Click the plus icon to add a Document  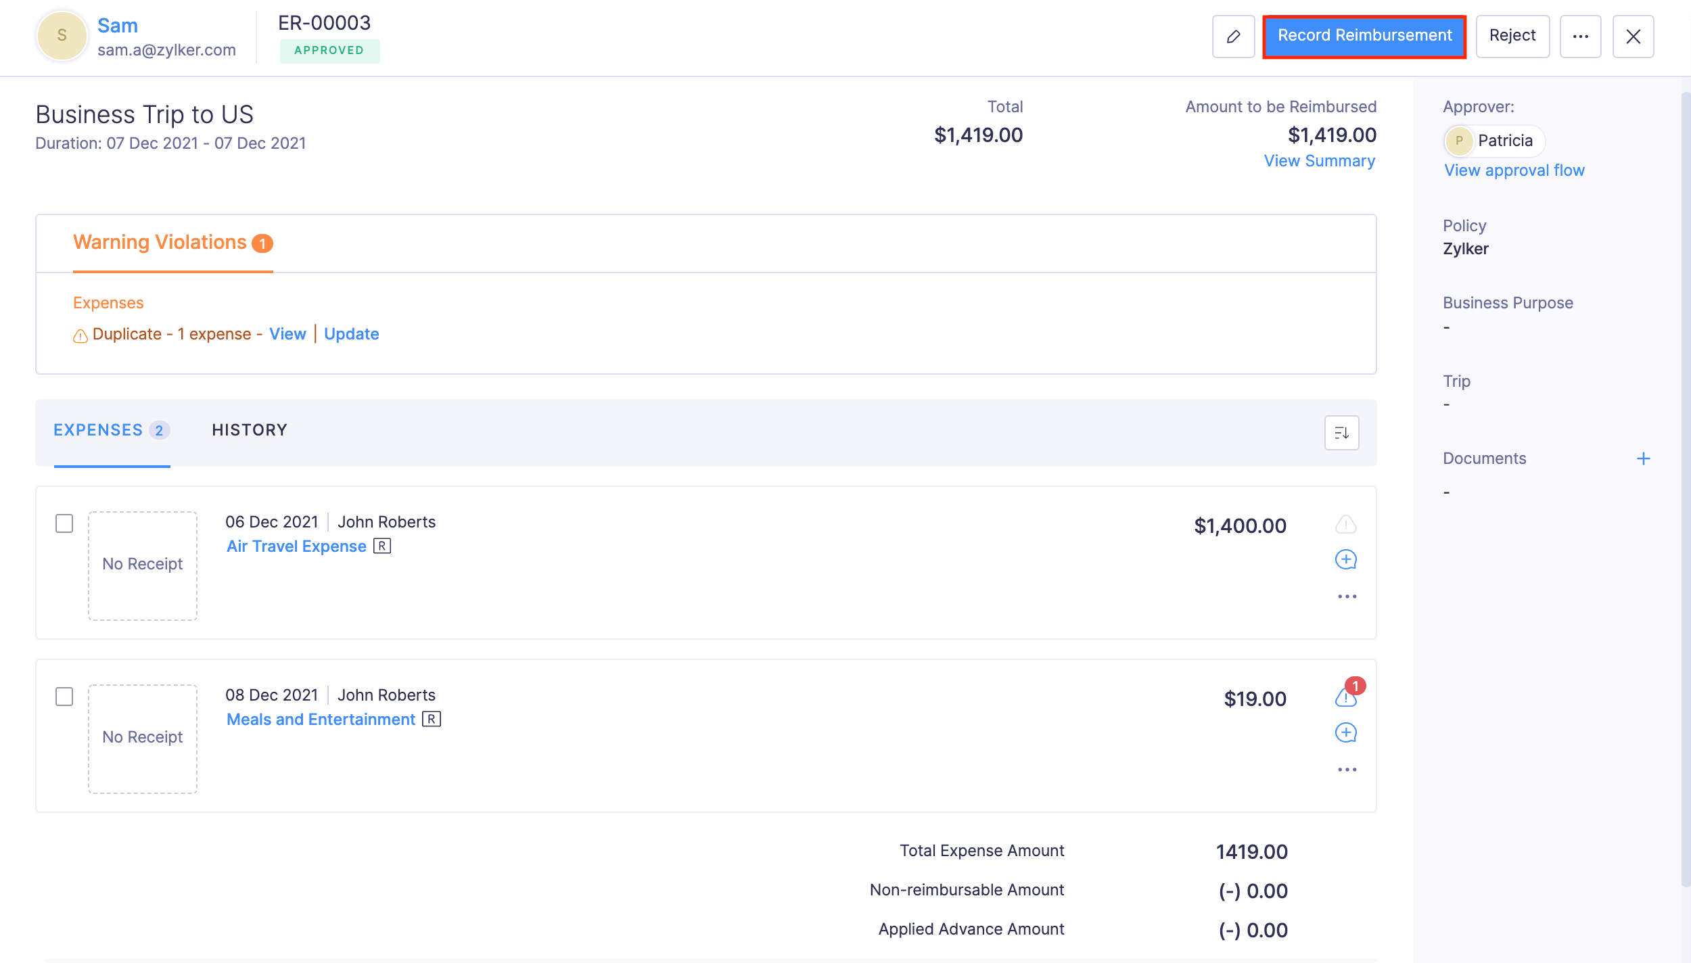pyautogui.click(x=1644, y=458)
